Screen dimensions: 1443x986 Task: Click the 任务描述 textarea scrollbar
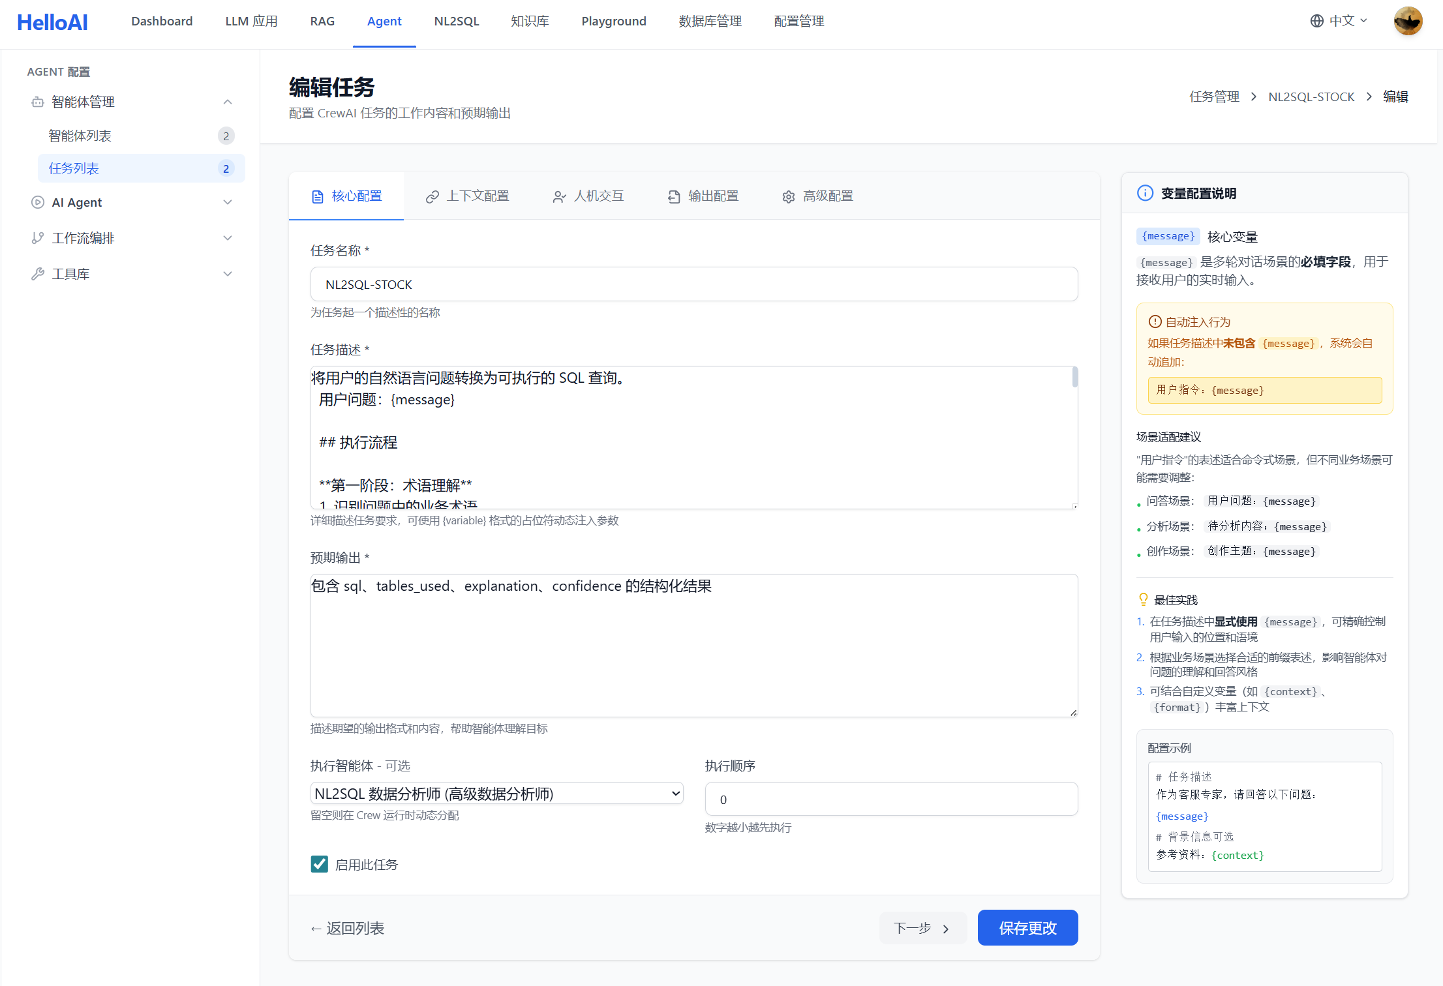coord(1074,378)
